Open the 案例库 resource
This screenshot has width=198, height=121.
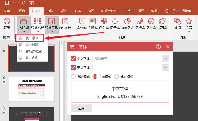coord(82,23)
